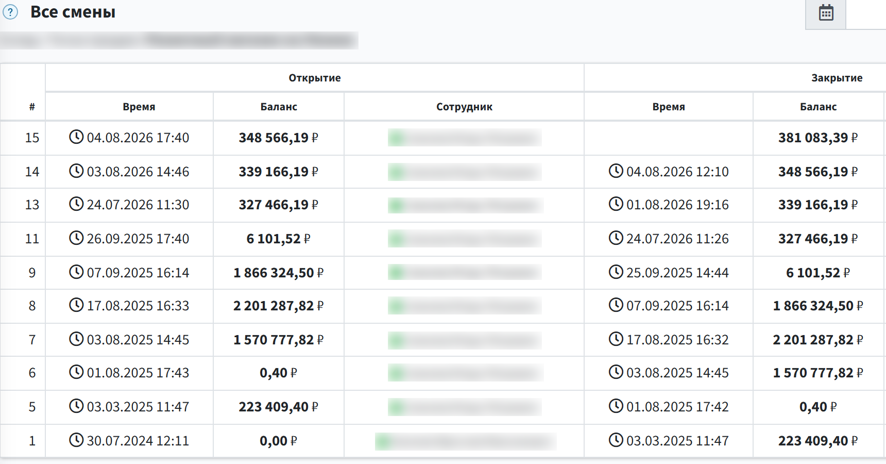Screen dimensions: 886x464
Task: Click clock icon beside 24.07.2026 11:26 closing
Action: tap(616, 238)
